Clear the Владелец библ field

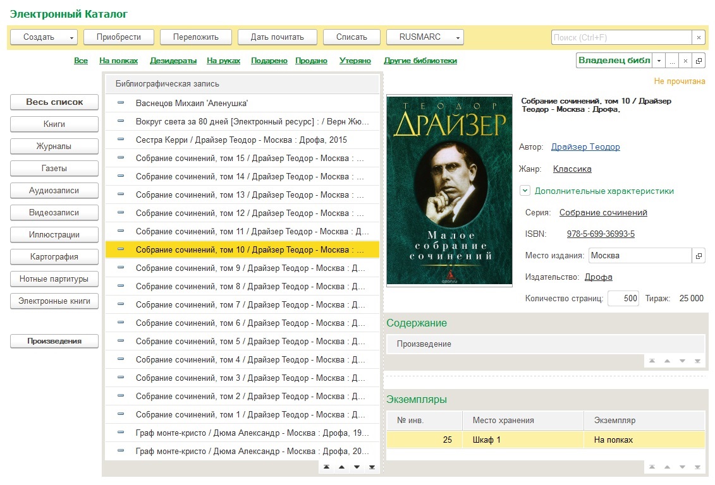(685, 61)
